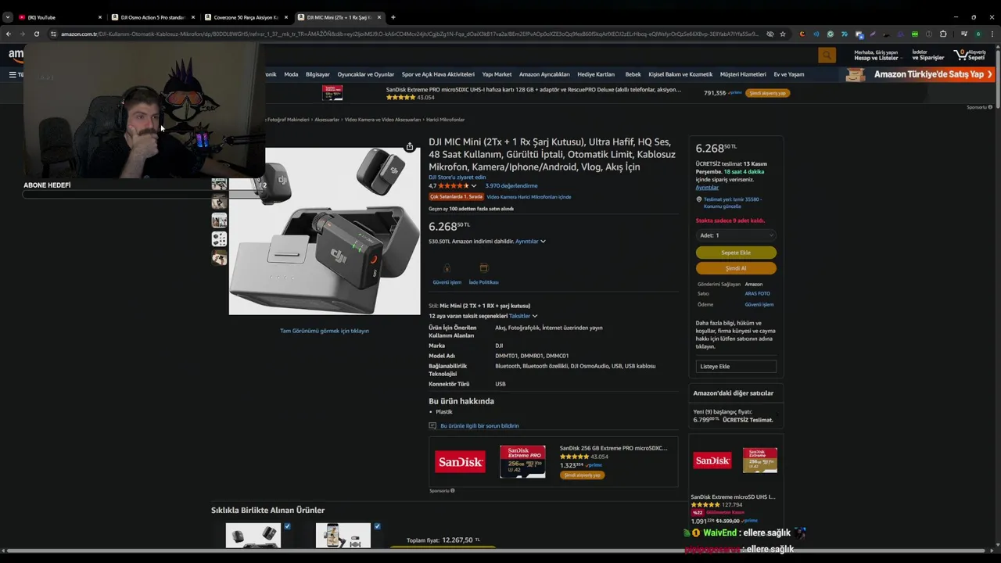Open the Yapı Market category
This screenshot has height=563, width=1001.
(497, 74)
